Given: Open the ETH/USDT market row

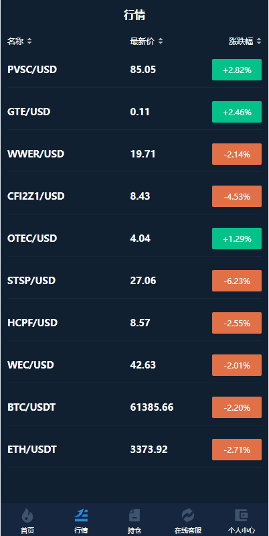Looking at the screenshot, I should coord(134,450).
